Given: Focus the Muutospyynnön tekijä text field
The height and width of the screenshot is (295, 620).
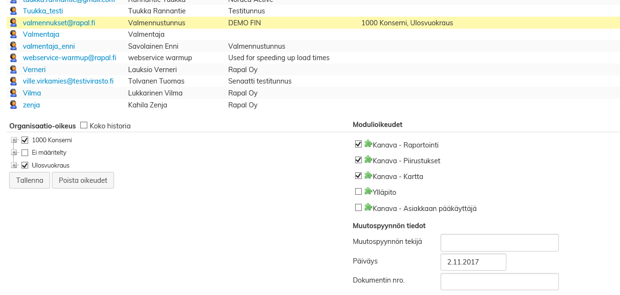Looking at the screenshot, I should click(x=499, y=242).
